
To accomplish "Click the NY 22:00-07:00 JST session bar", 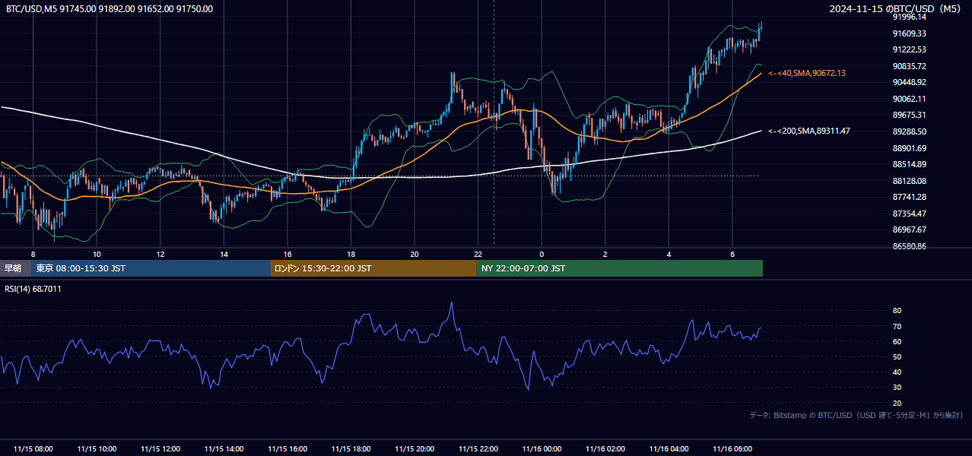I will [x=620, y=268].
